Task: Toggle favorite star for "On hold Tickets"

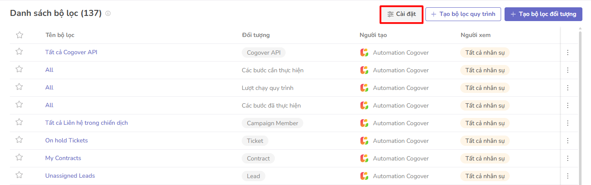Action: (19, 140)
